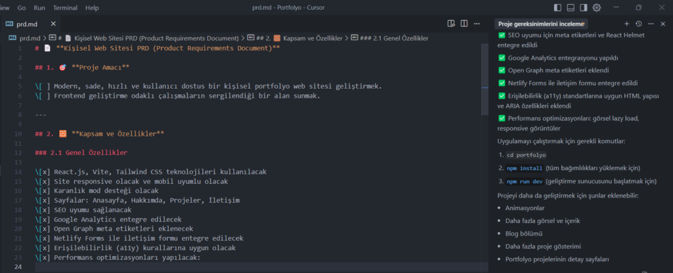Open markdown preview to the side
673x273 pixels.
451,24
